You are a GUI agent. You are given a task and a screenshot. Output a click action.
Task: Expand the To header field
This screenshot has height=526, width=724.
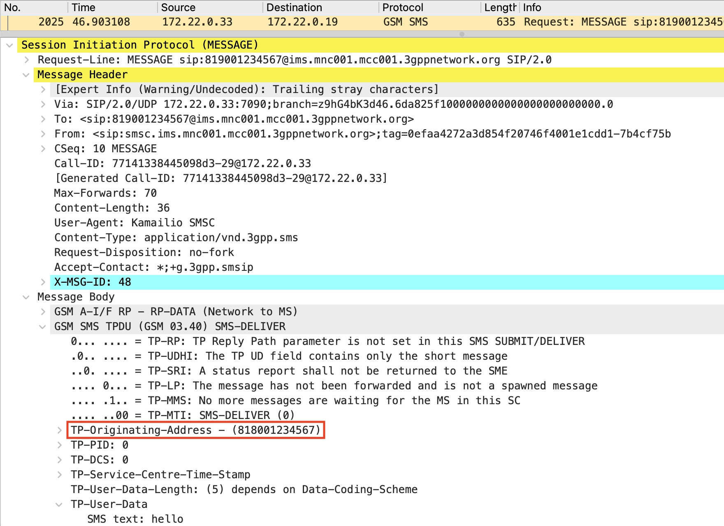[43, 119]
